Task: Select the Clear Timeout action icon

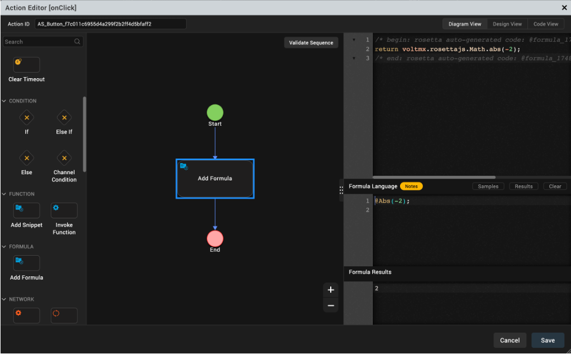Action: (x=27, y=65)
